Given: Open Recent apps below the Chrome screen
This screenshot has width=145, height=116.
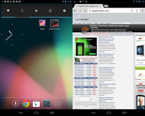Looking at the screenshot, I should coord(124,113).
